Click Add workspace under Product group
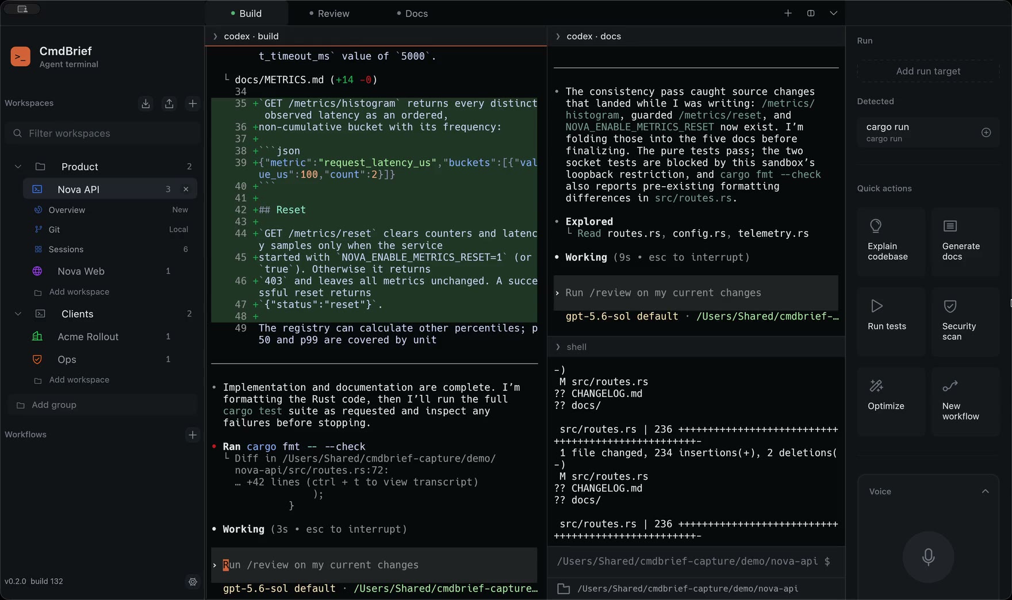 click(79, 292)
